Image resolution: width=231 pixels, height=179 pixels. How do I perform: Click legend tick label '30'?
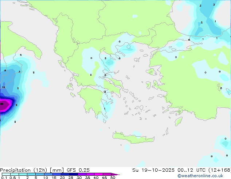79,178
